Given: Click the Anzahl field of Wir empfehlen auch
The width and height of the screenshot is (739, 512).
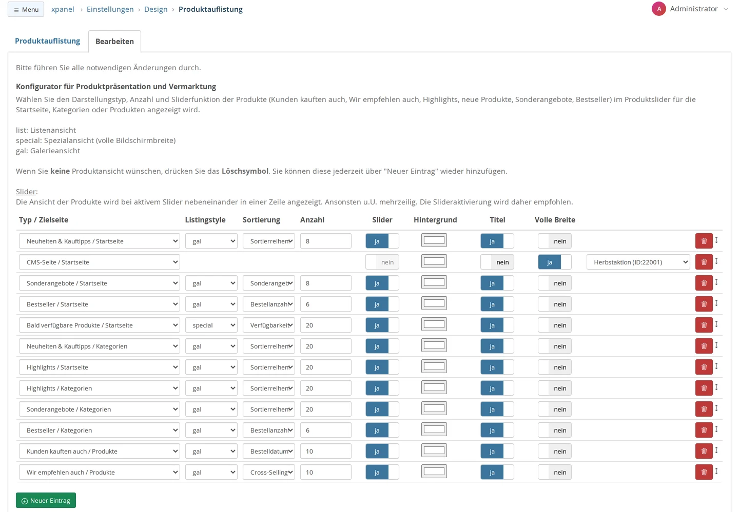Looking at the screenshot, I should 326,472.
